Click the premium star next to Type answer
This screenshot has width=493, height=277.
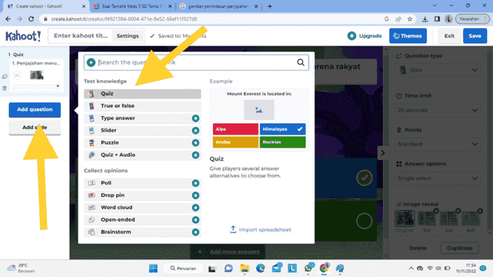point(195,118)
